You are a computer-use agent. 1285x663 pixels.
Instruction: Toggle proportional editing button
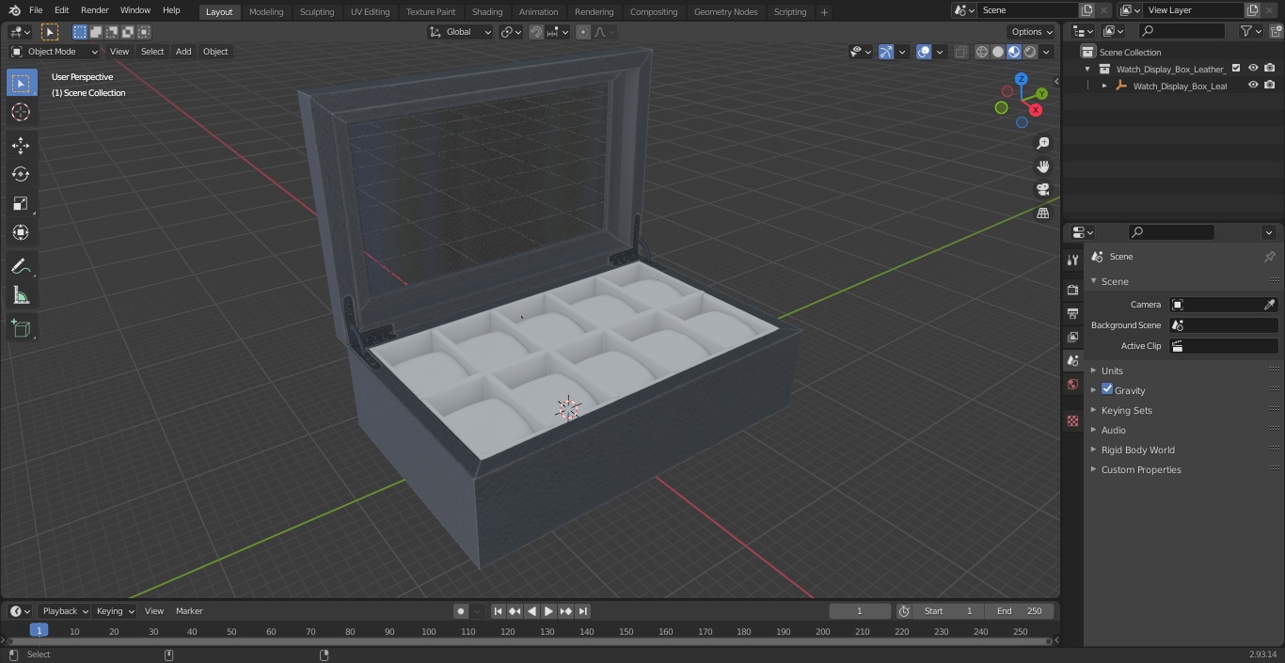point(583,32)
